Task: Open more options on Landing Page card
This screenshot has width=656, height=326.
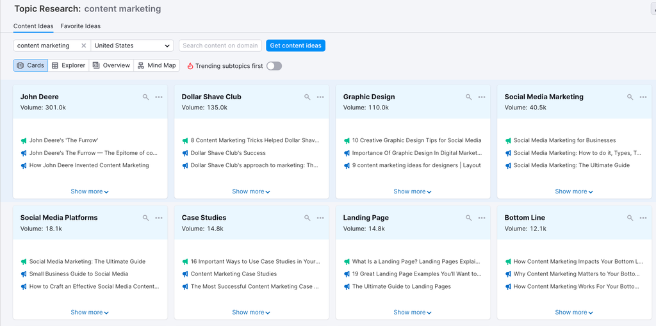Action: click(x=482, y=218)
